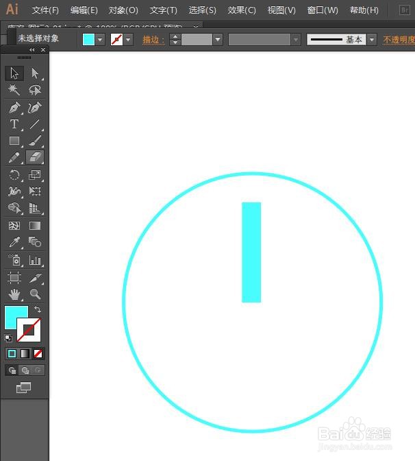This screenshot has width=415, height=461.
Task: Select the Column Graph tool
Action: point(35,260)
